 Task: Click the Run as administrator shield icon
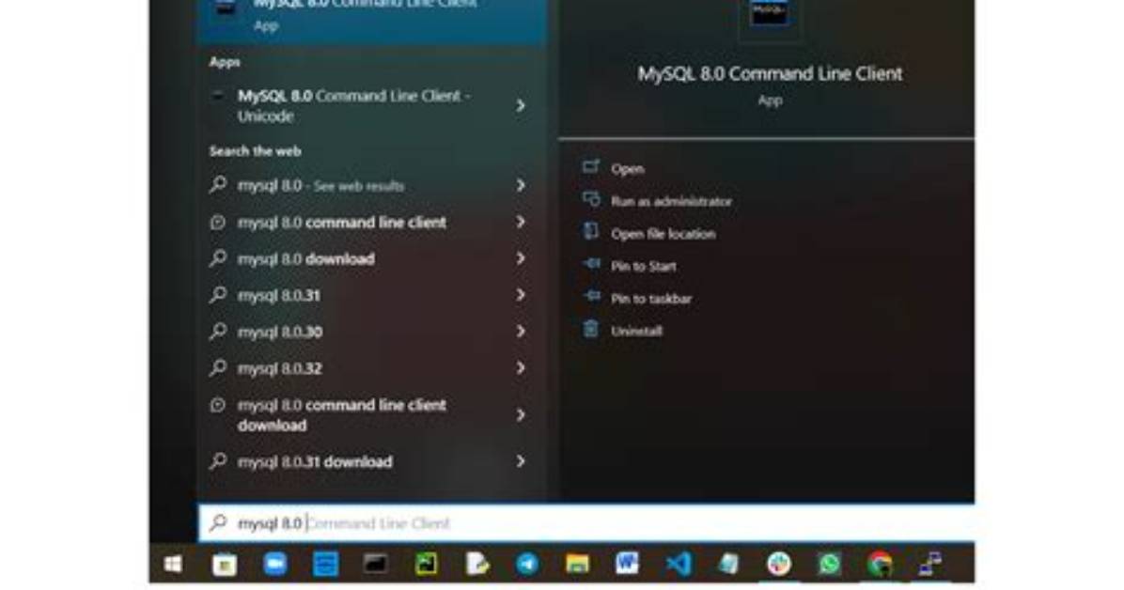coord(591,199)
